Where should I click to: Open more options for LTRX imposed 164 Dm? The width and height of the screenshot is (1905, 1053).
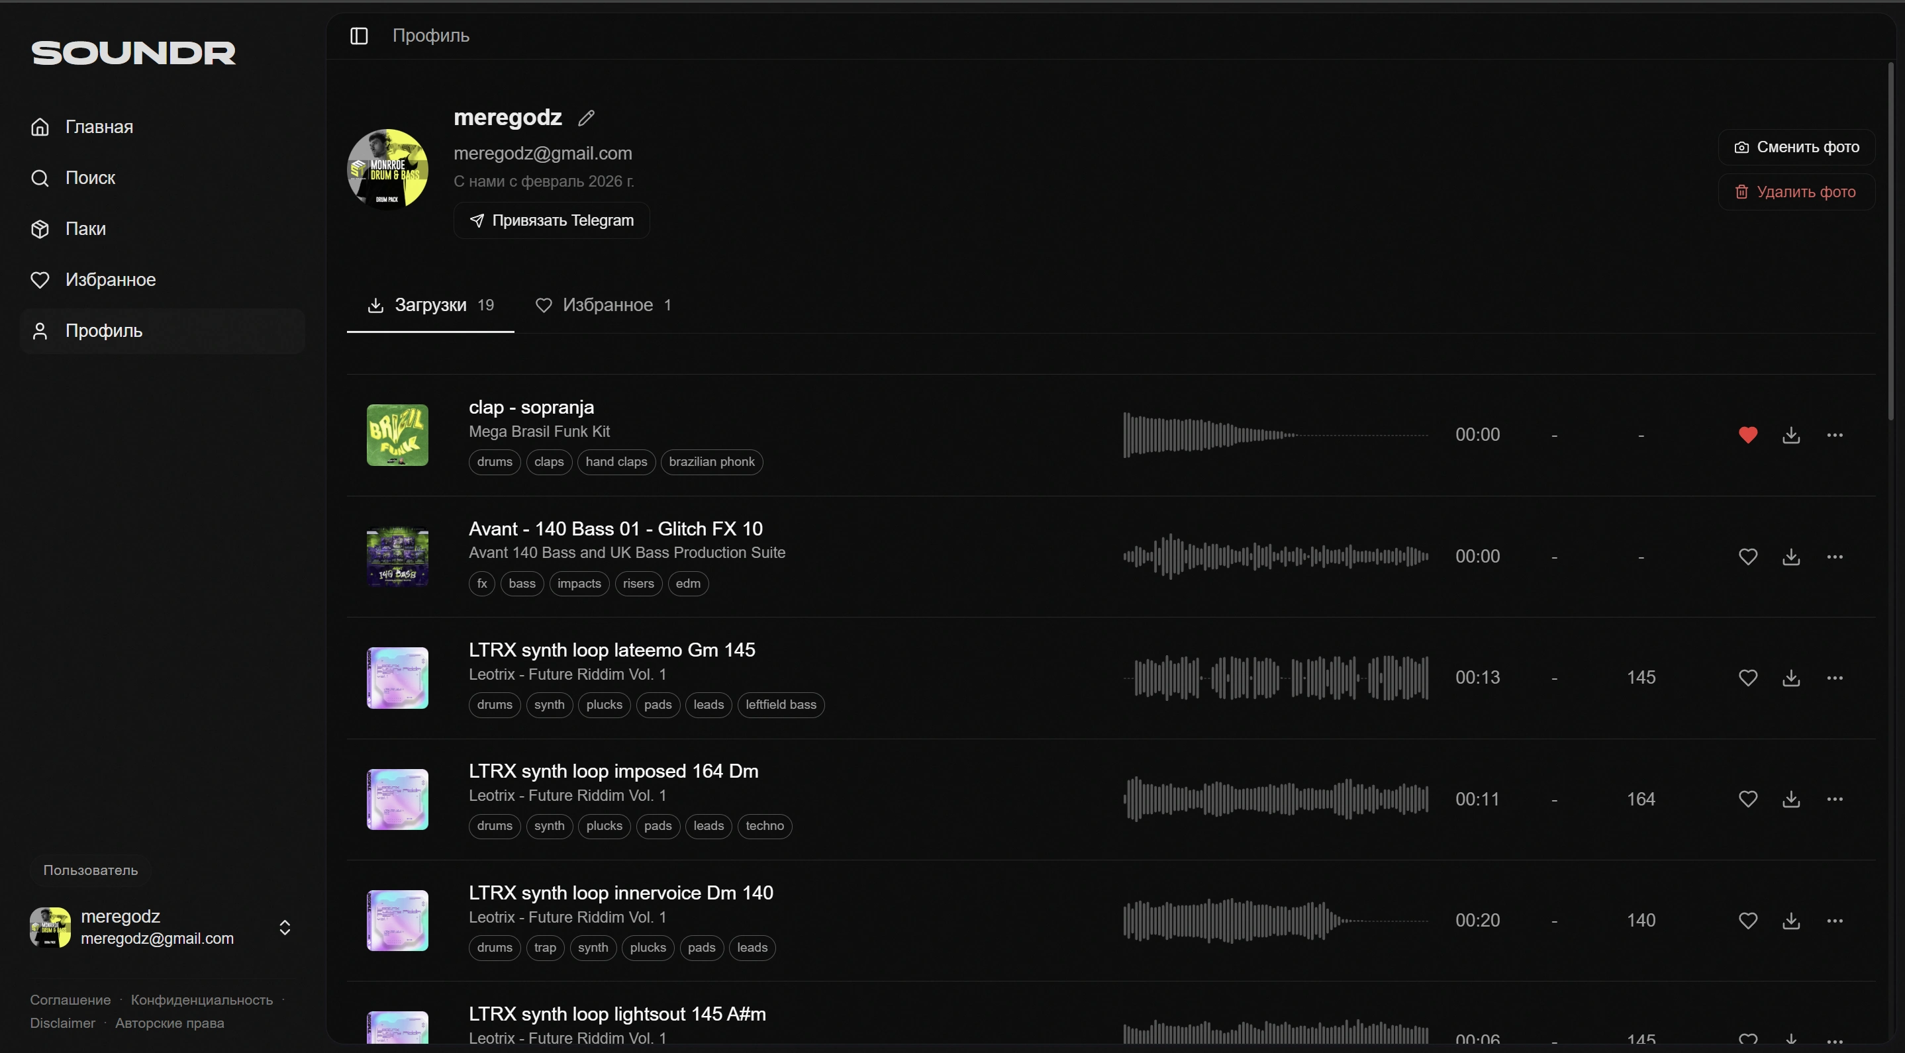[1834, 799]
